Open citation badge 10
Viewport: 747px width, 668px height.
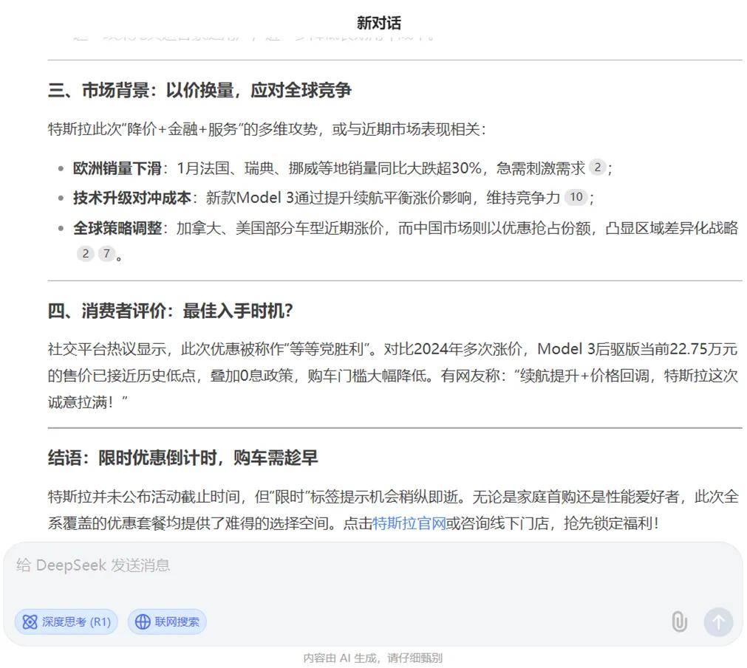(576, 198)
